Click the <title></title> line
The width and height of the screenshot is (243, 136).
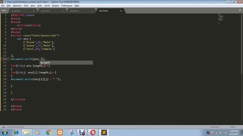click(x=29, y=25)
